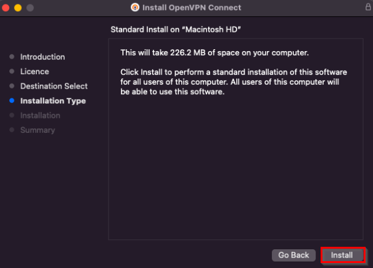
Task: Minimize the installer with the yellow button
Action: point(18,8)
